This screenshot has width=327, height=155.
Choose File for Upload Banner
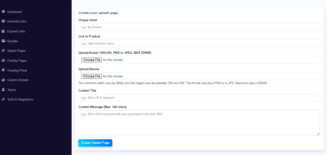pyautogui.click(x=91, y=76)
